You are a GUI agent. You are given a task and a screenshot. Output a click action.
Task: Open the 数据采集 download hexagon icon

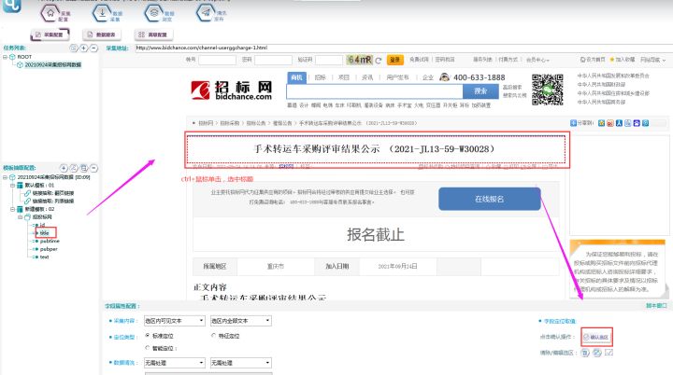click(102, 13)
